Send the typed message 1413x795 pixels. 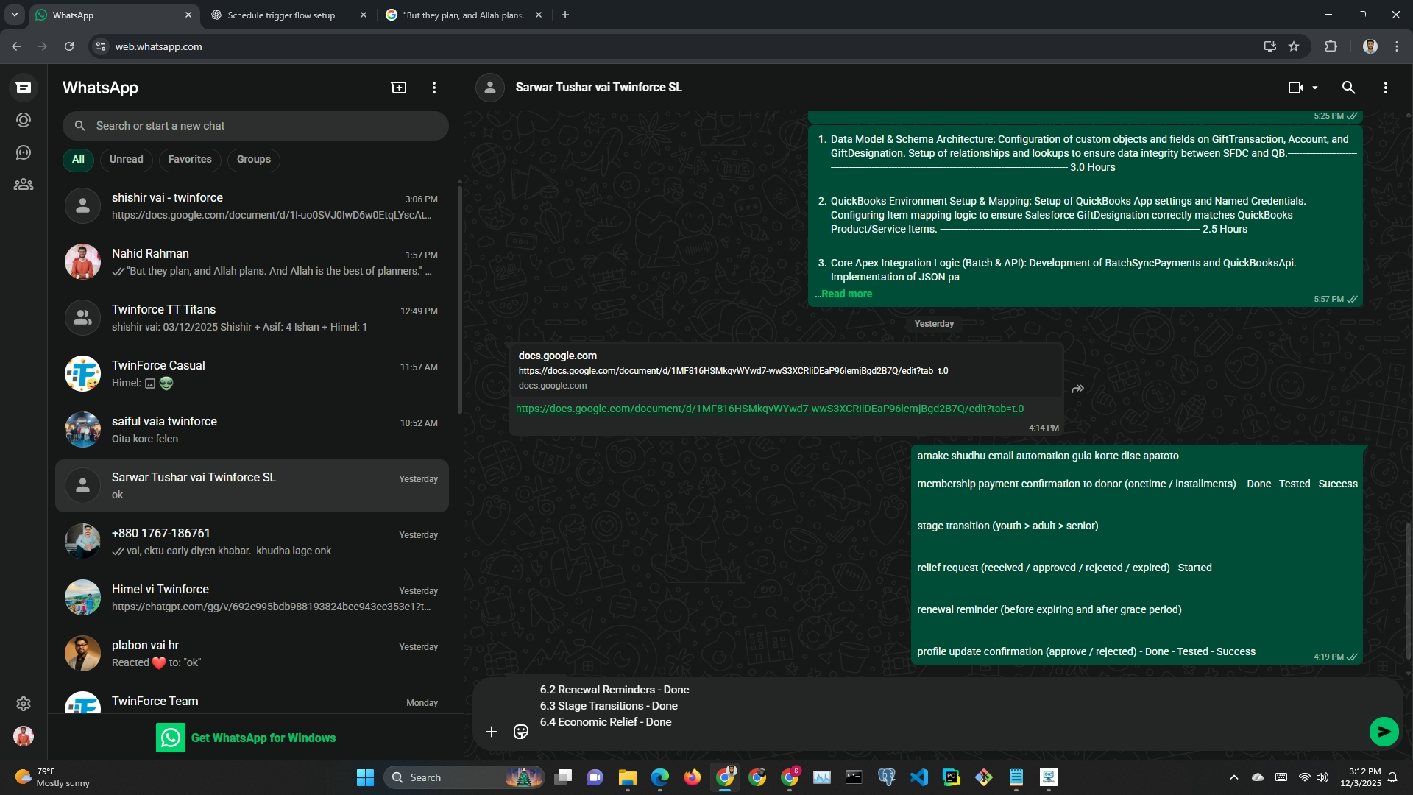click(1384, 732)
